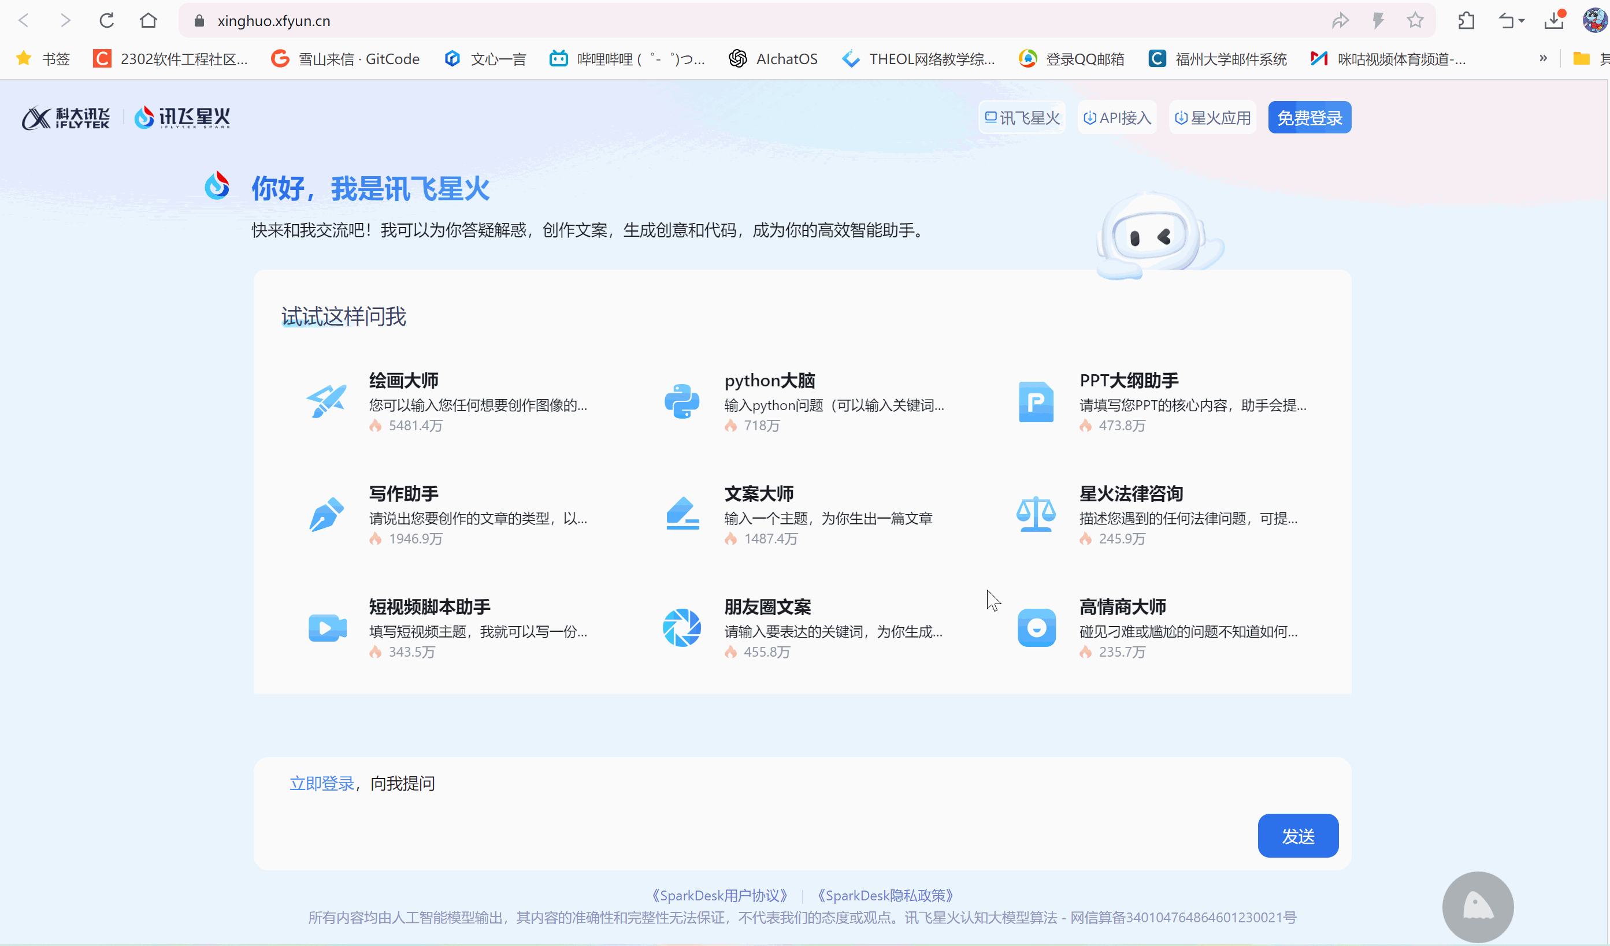Open the API接入 nav button
Viewport: 1610px width, 946px height.
pos(1118,117)
